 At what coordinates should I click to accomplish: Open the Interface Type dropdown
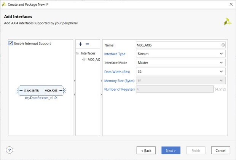tap(222, 54)
